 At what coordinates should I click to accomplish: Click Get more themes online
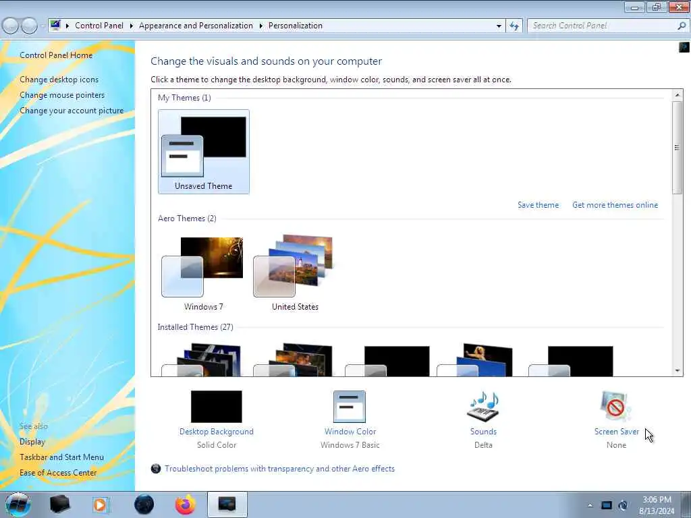point(615,205)
